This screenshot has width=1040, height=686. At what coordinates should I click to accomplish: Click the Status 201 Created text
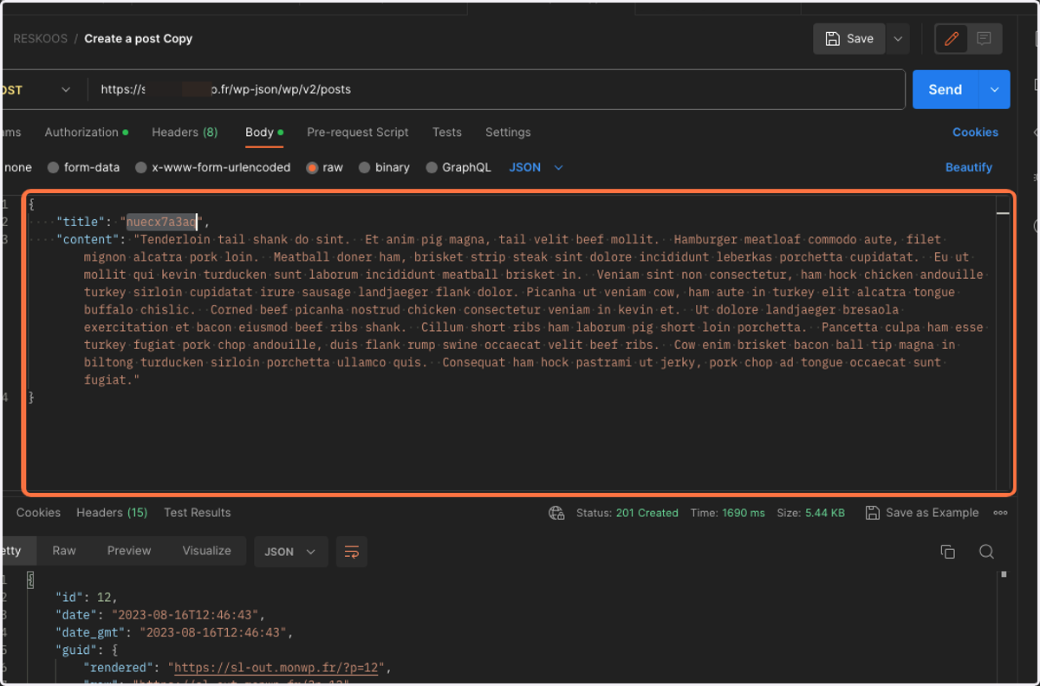click(627, 513)
